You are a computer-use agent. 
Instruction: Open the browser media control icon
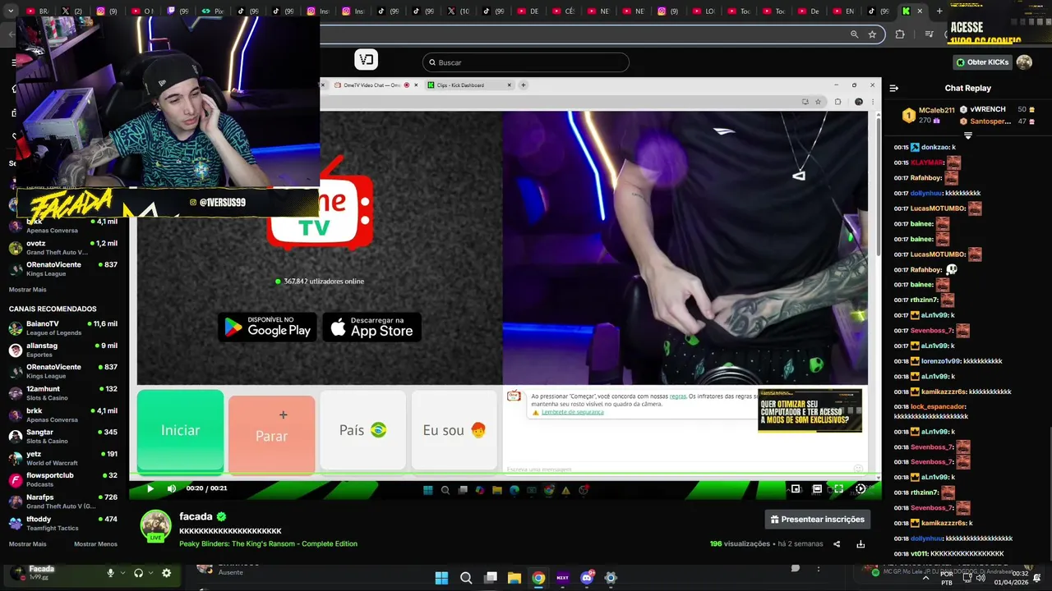[930, 34]
